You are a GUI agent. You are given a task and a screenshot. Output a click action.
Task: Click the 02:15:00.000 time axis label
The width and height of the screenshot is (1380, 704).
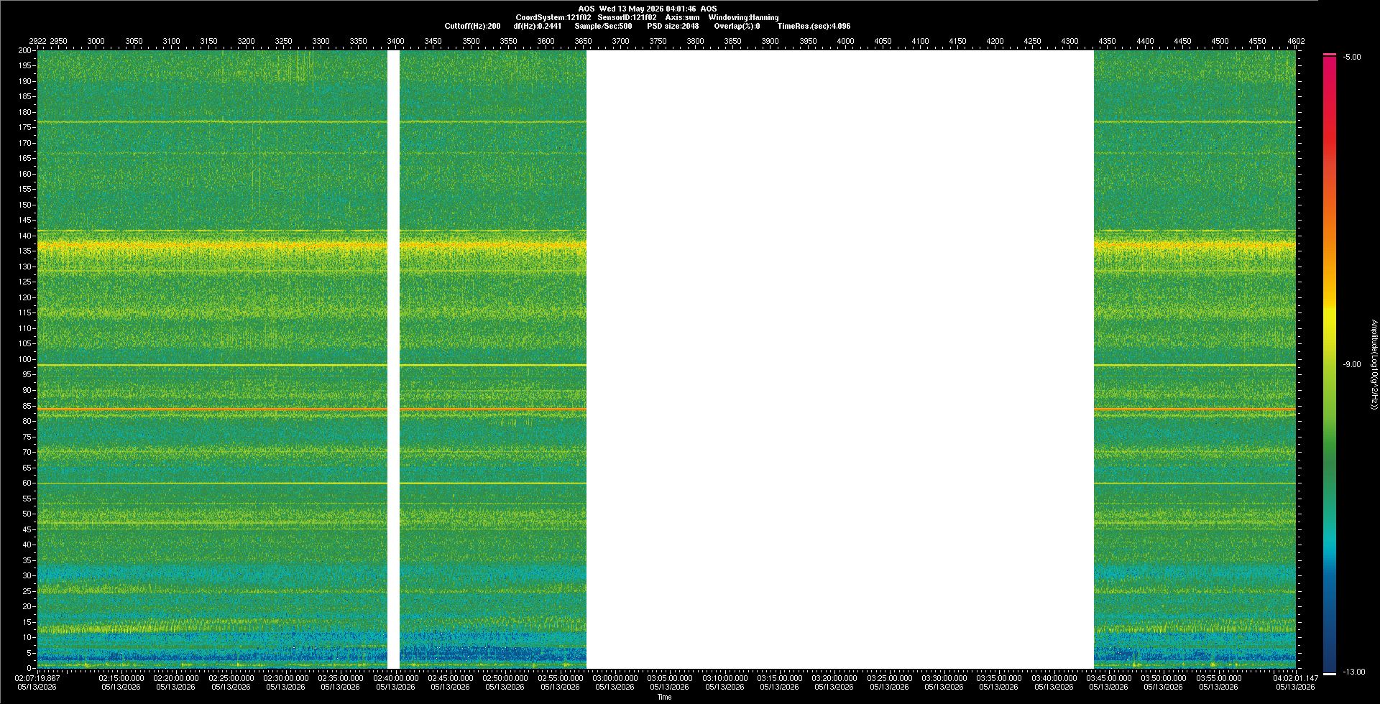point(121,678)
